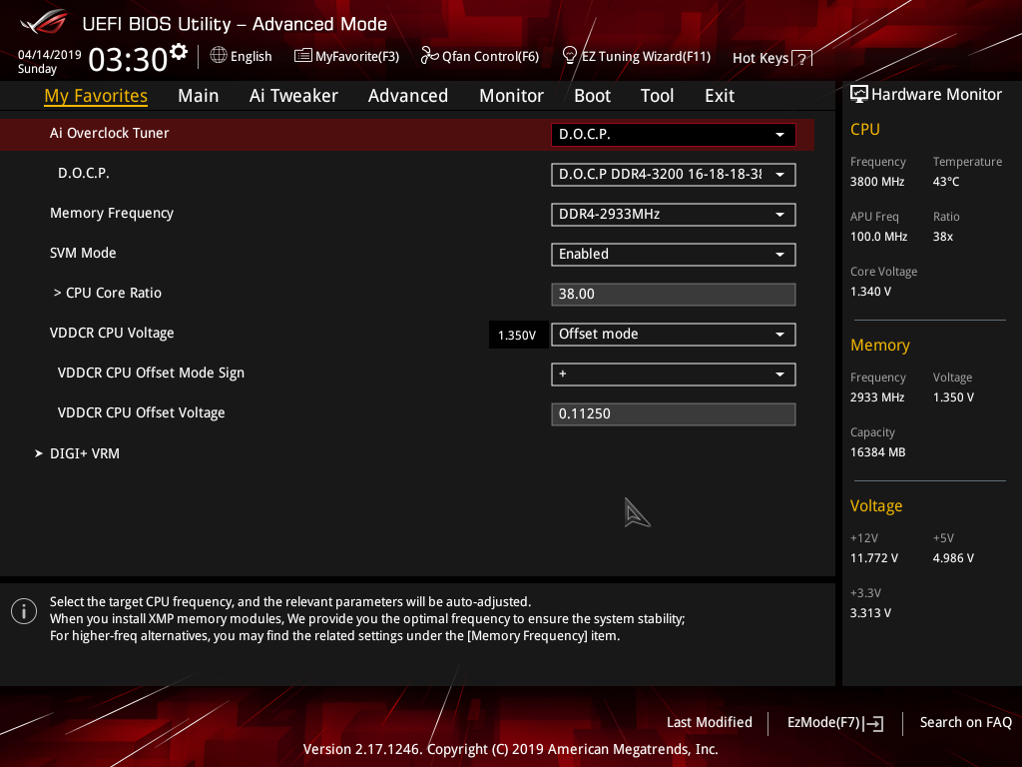The height and width of the screenshot is (767, 1022).
Task: Open the Memory Frequency dropdown
Action: click(674, 215)
